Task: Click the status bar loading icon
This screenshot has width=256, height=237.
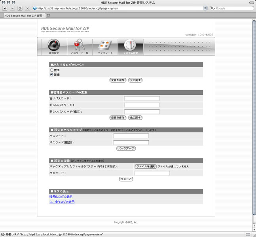Action: (3, 234)
